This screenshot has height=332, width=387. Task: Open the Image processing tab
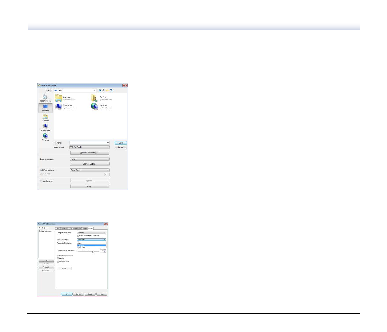point(74,228)
